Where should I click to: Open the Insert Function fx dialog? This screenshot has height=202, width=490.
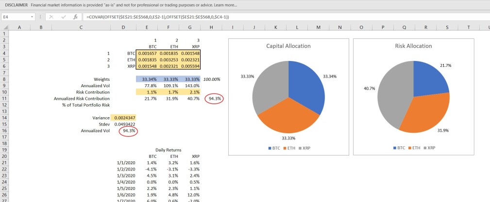tap(75, 17)
